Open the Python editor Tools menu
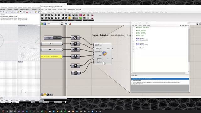 [x=140, y=26]
